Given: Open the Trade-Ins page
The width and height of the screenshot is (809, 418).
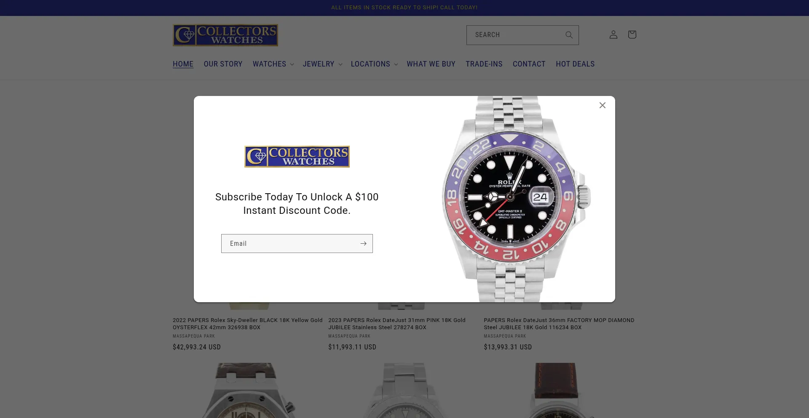Looking at the screenshot, I should [484, 64].
